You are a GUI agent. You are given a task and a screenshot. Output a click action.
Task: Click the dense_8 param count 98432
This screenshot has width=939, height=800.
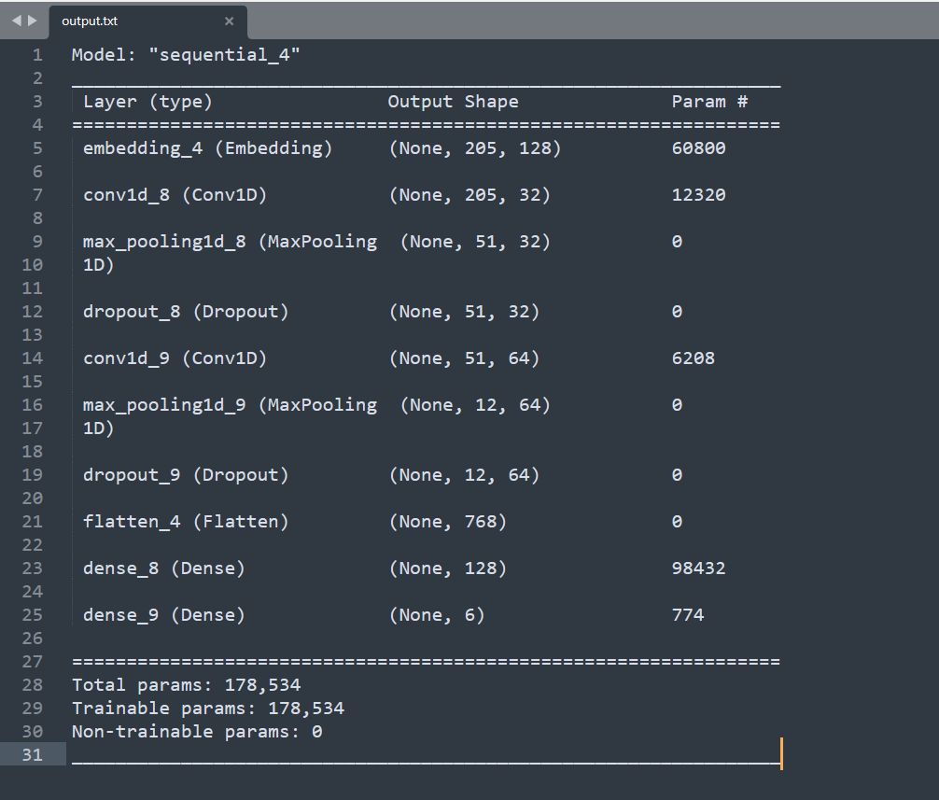pos(698,568)
